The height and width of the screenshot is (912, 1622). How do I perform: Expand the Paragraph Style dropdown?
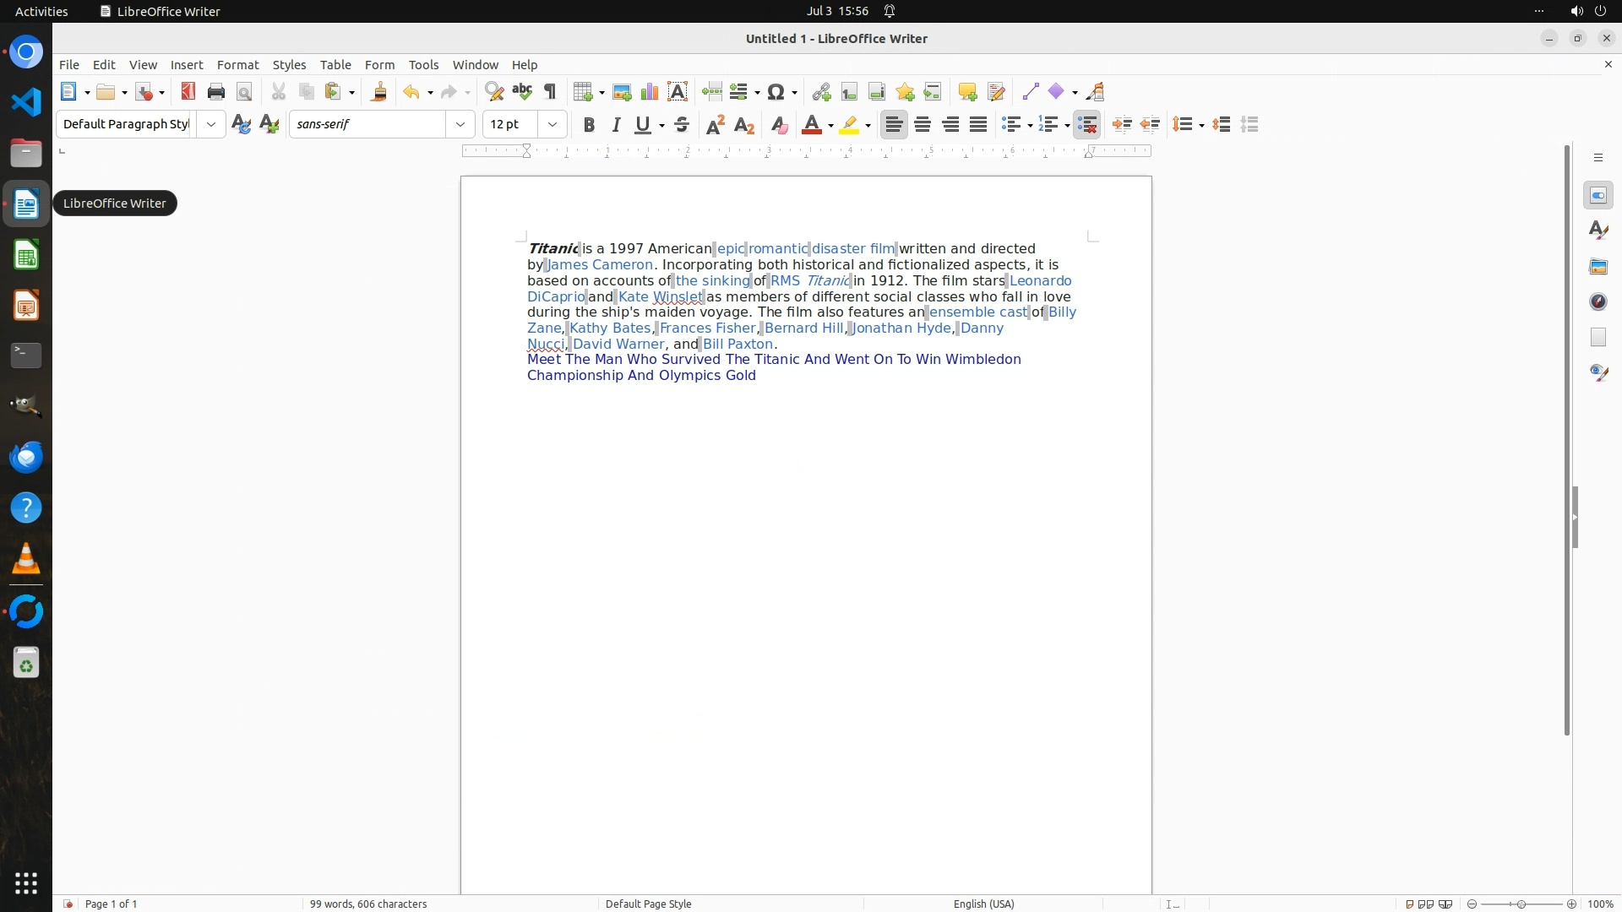210,125
